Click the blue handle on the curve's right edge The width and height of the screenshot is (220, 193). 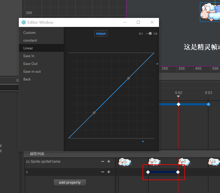click(x=157, y=64)
